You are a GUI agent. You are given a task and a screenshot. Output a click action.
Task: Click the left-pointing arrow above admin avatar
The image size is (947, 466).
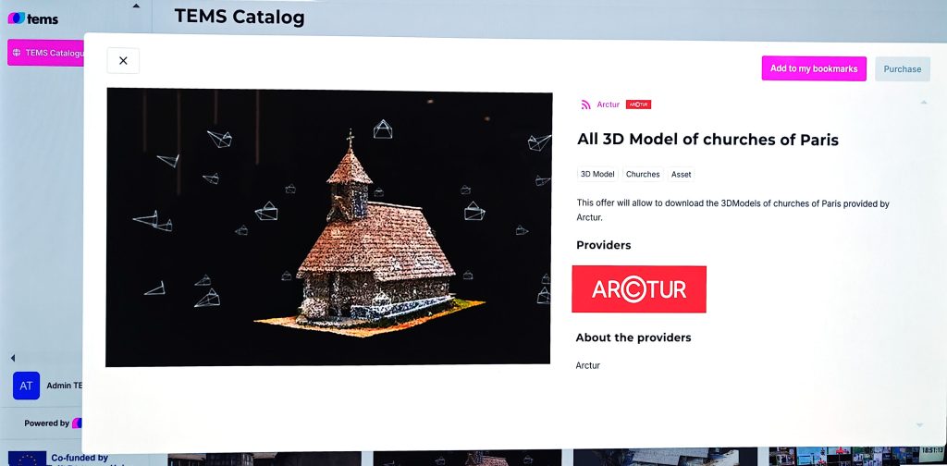pyautogui.click(x=13, y=358)
